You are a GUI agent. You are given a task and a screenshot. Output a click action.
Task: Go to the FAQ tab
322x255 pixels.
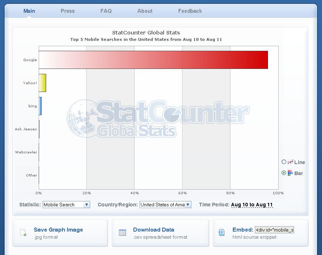point(106,11)
